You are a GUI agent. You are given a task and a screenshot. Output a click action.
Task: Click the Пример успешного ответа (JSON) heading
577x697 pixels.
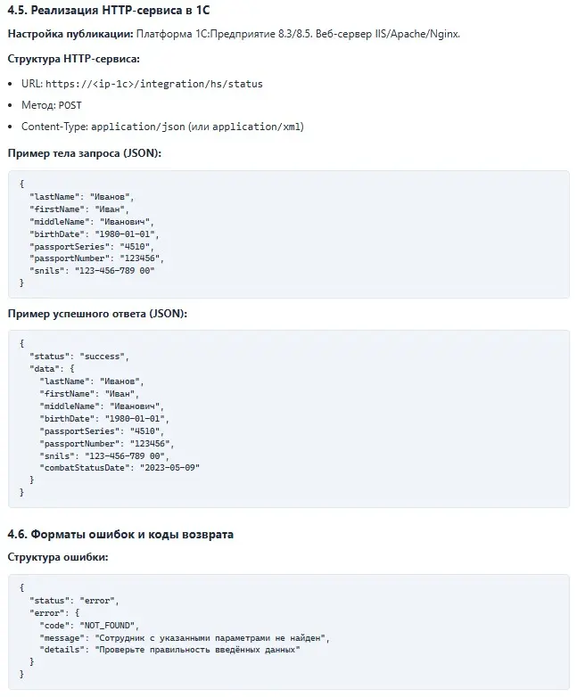tap(97, 314)
